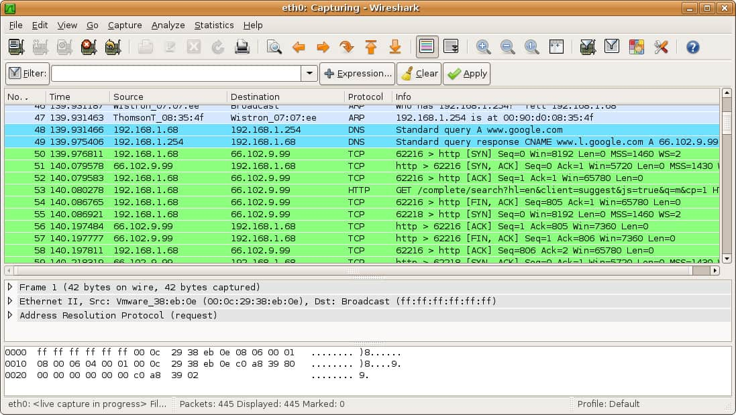This screenshot has height=415, width=736.
Task: Expand the Ethernet II frame details
Action: [10, 302]
